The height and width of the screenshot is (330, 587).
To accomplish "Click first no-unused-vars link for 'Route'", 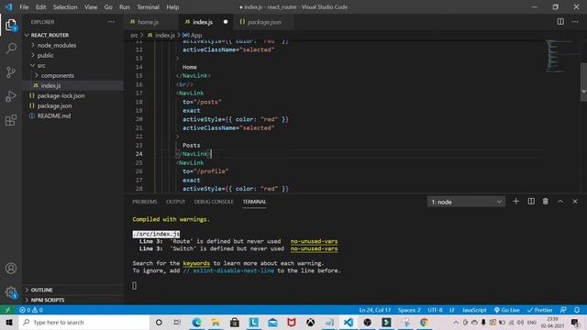I will point(314,241).
